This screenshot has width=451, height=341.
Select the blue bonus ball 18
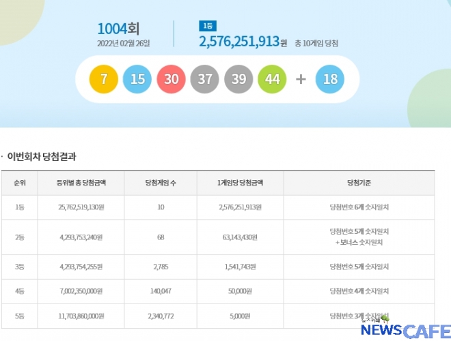pos(330,79)
